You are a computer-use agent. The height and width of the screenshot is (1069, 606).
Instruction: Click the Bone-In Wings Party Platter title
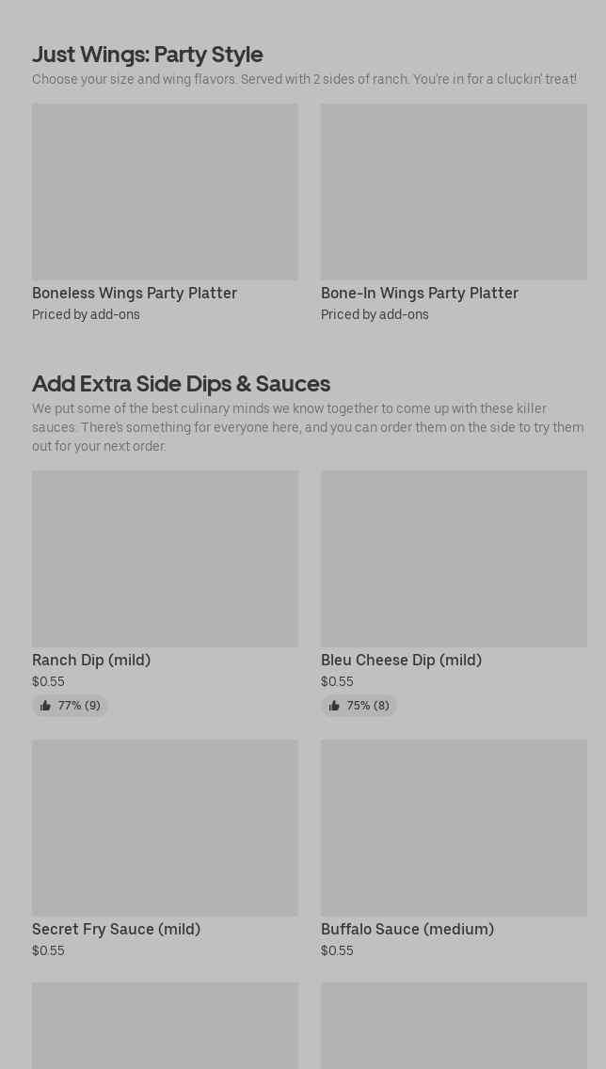pos(420,294)
